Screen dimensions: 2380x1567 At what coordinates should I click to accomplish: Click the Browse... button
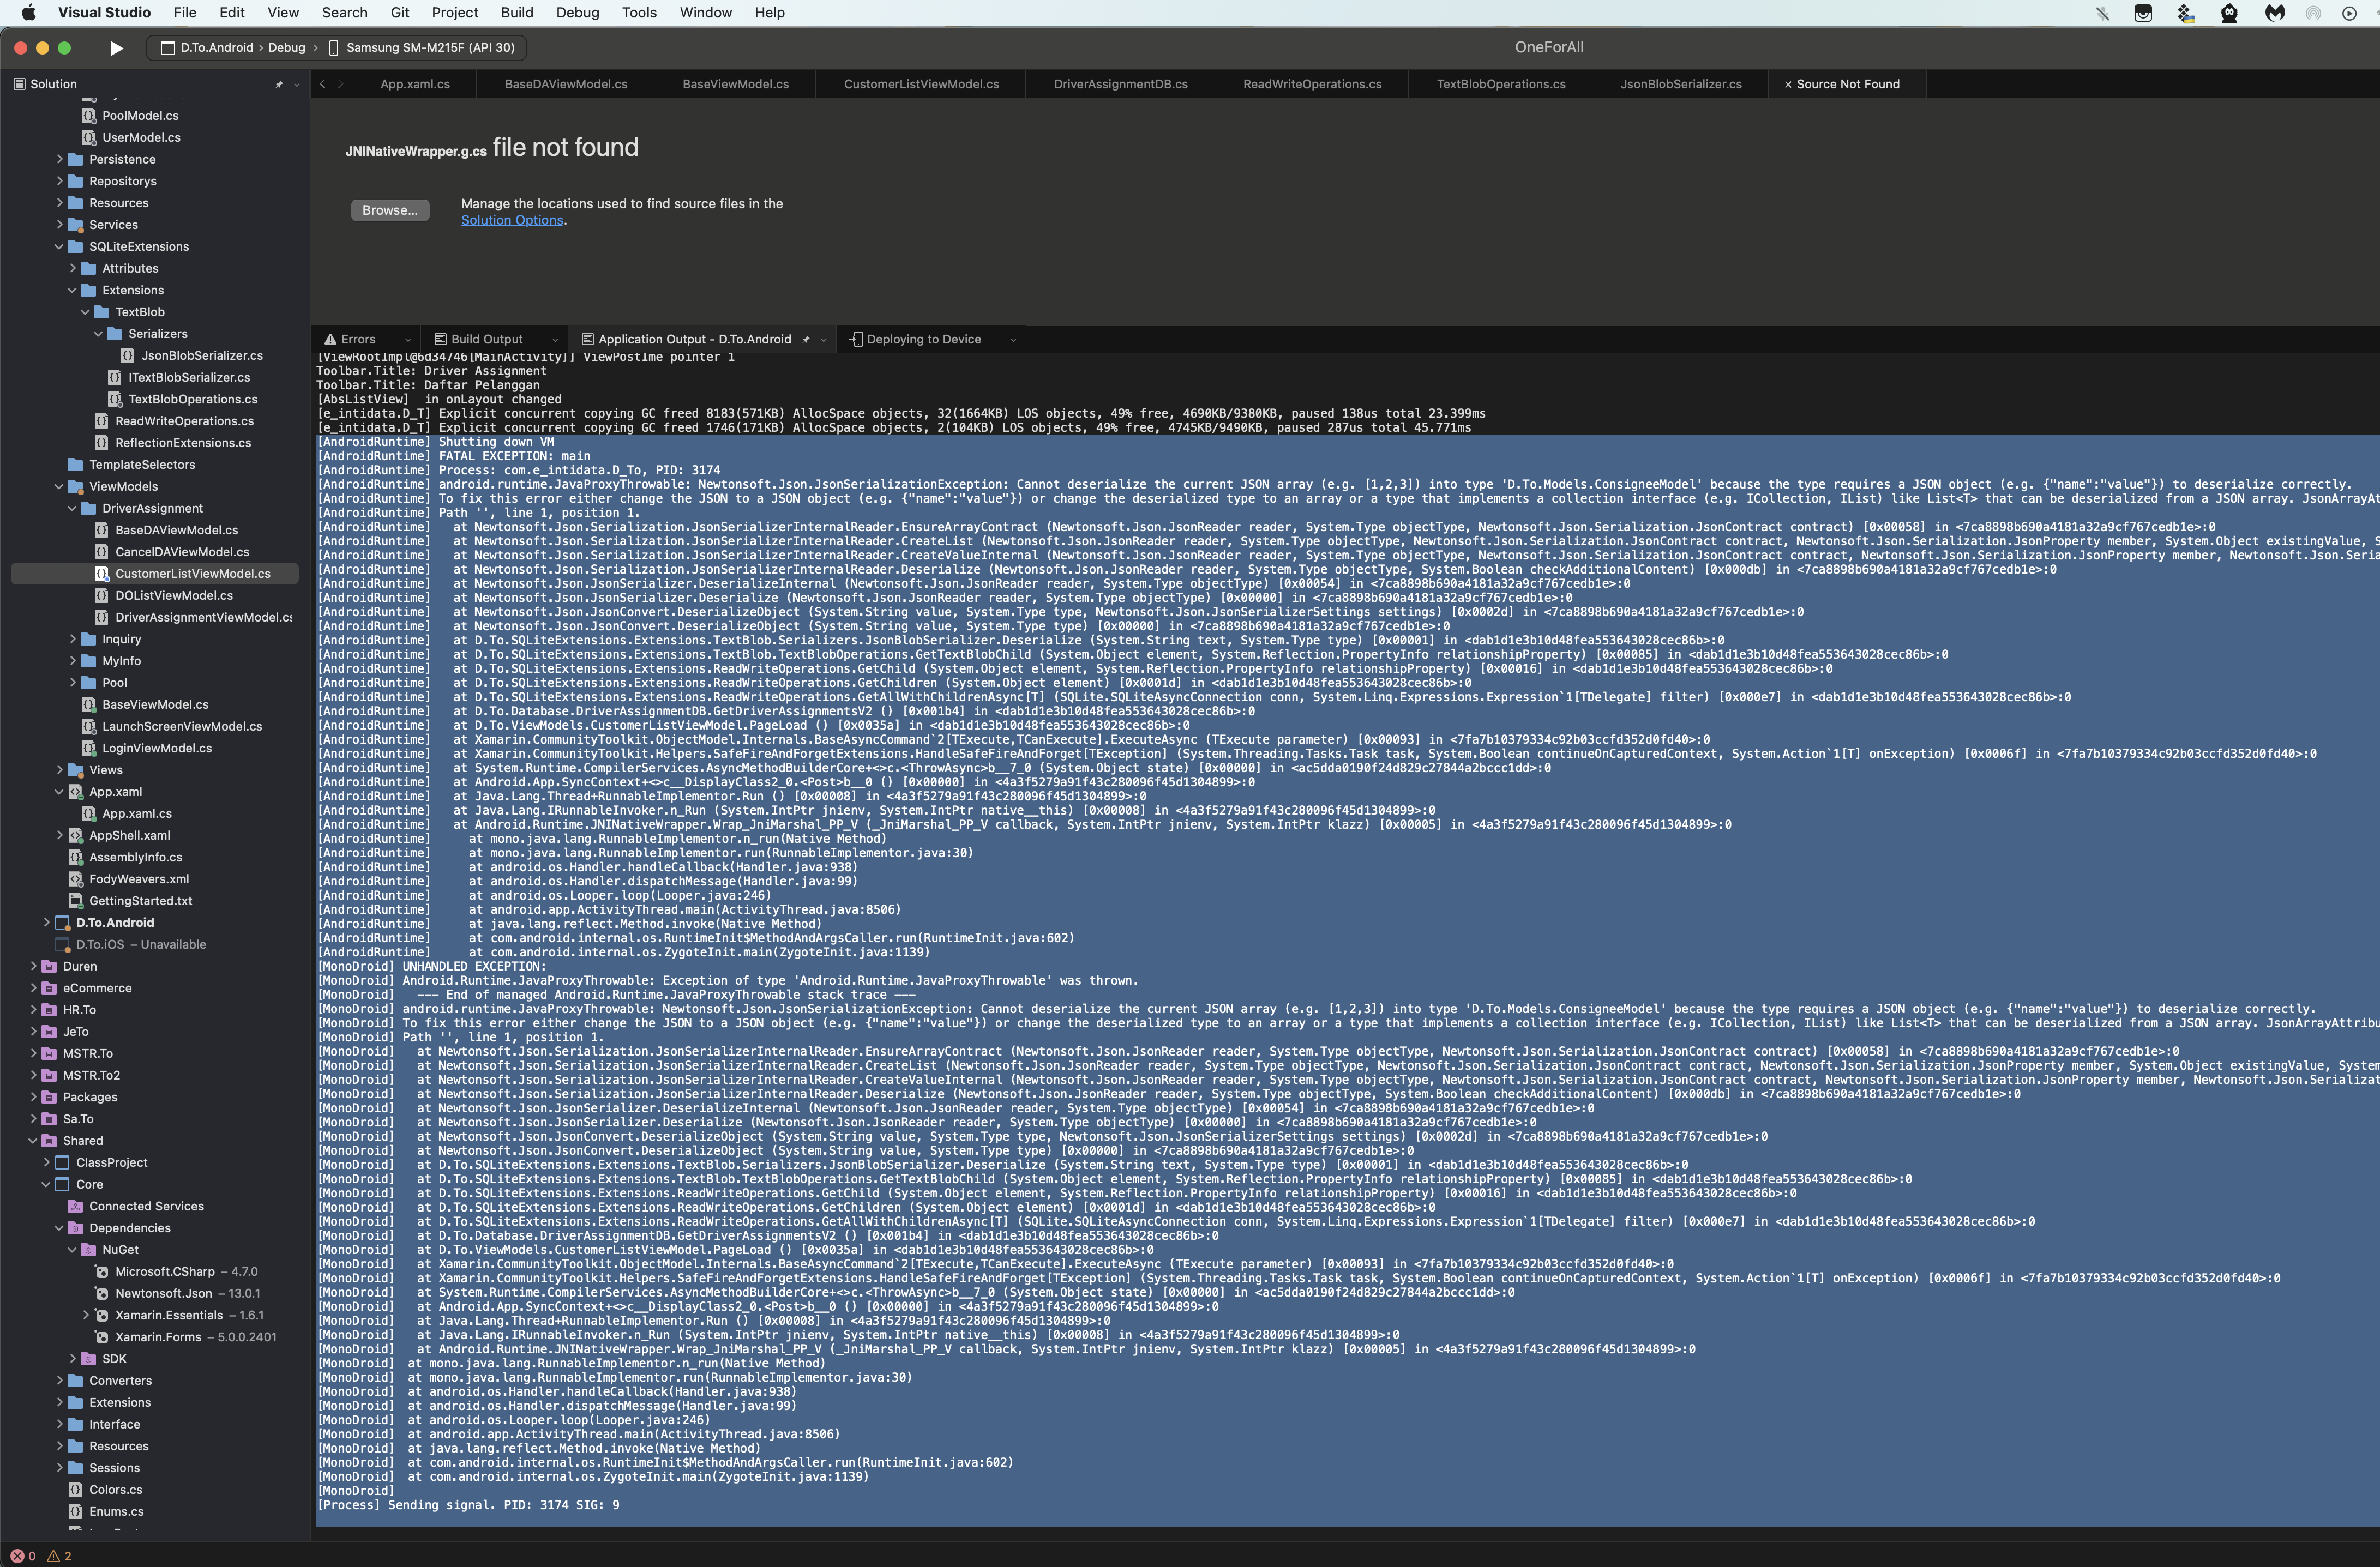[390, 210]
